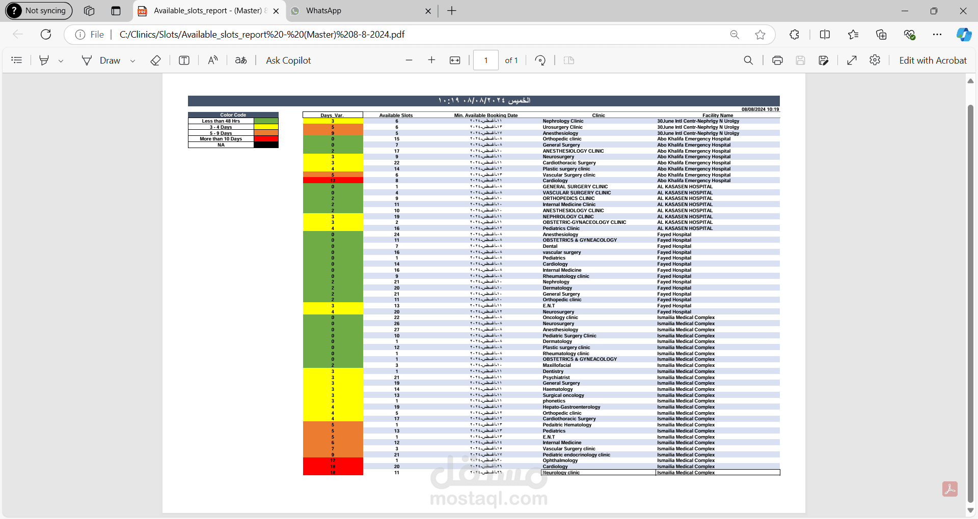Add this page to favorites star

pos(760,35)
